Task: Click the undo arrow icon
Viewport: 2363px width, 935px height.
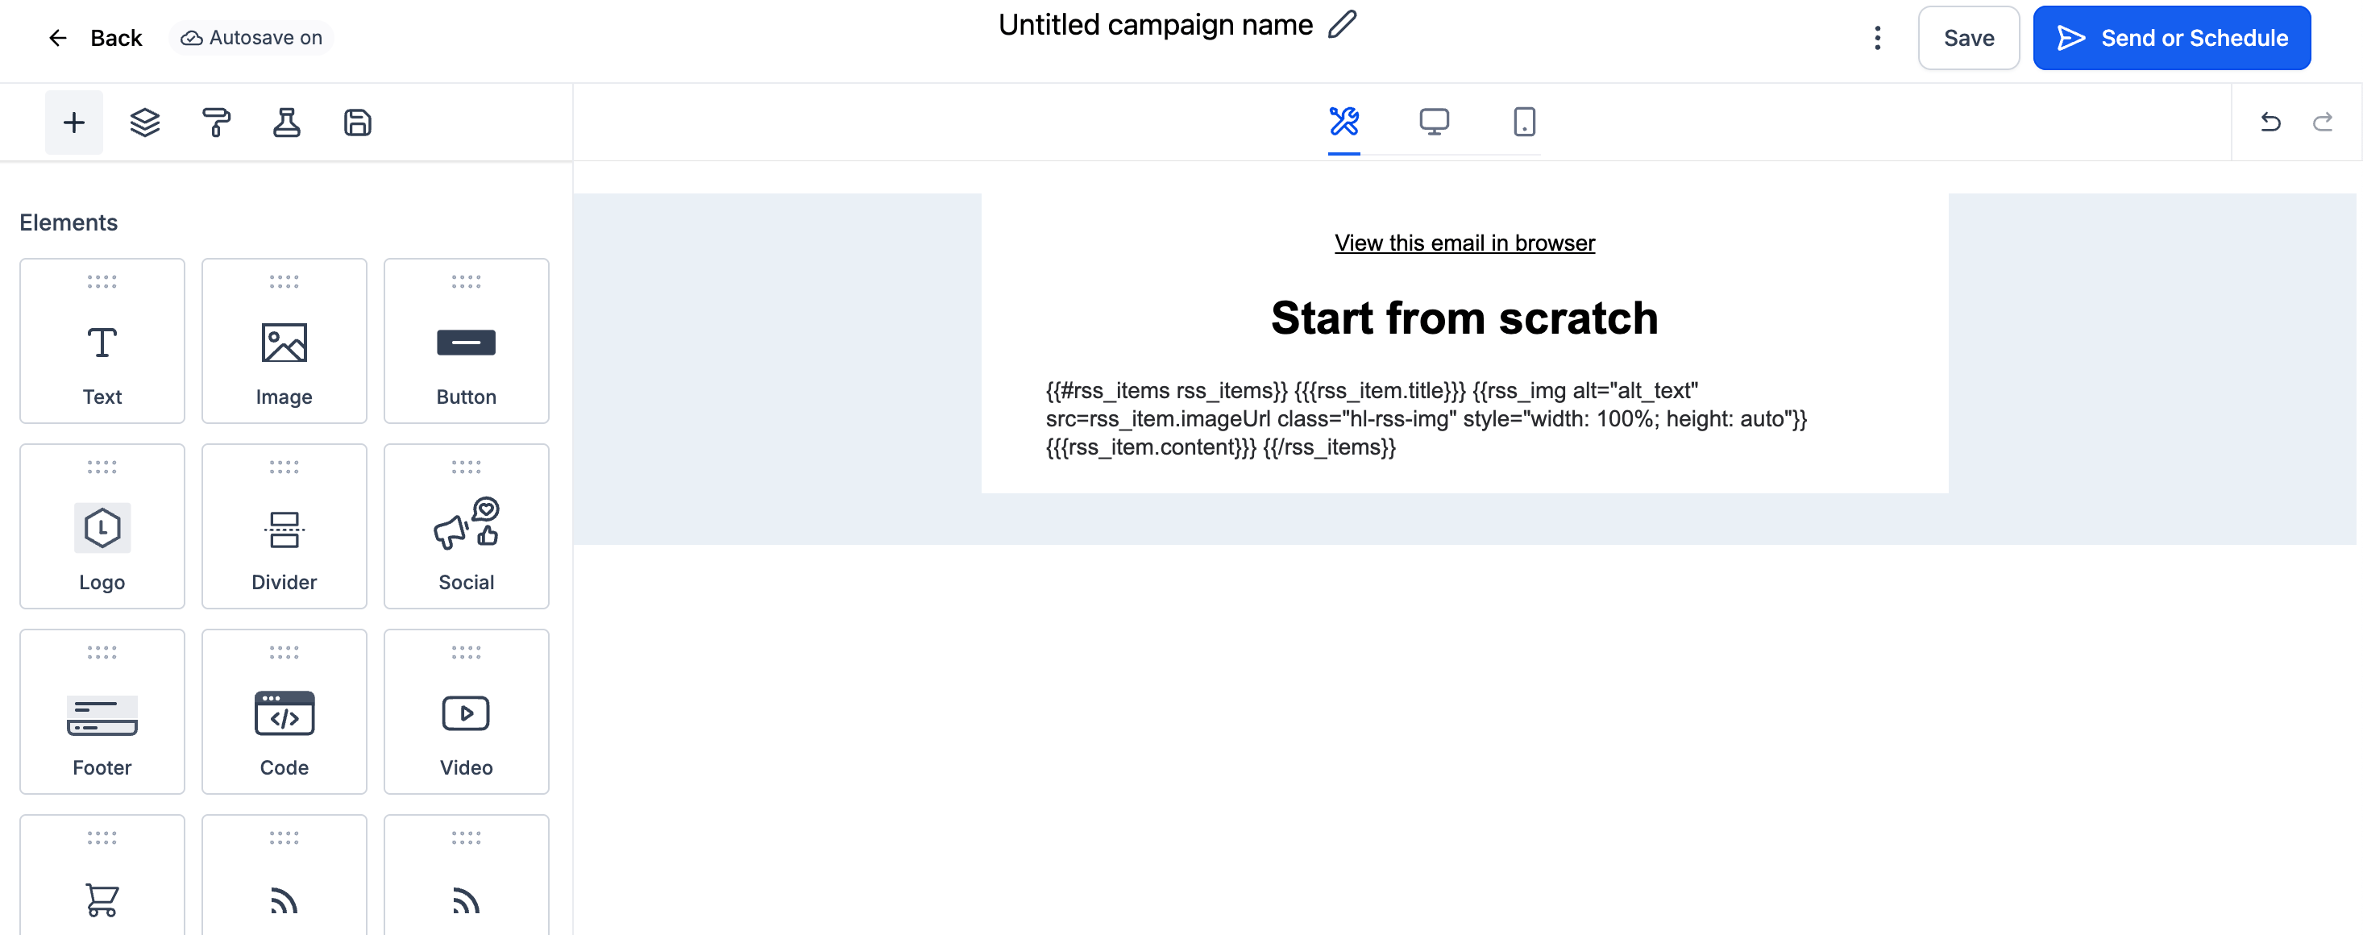Action: point(2270,122)
